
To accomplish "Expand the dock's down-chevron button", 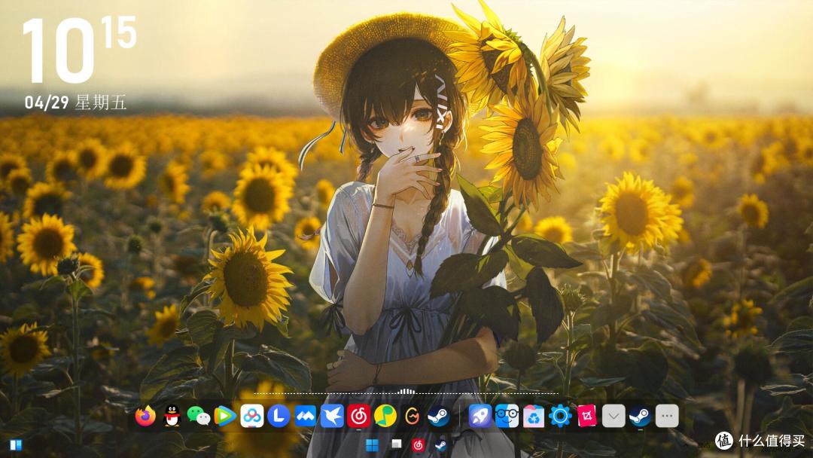I will [x=614, y=416].
